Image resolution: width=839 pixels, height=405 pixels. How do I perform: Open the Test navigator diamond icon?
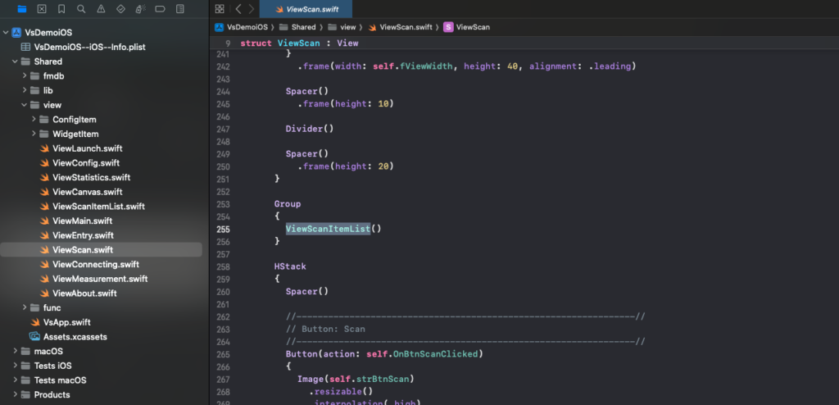tap(120, 9)
